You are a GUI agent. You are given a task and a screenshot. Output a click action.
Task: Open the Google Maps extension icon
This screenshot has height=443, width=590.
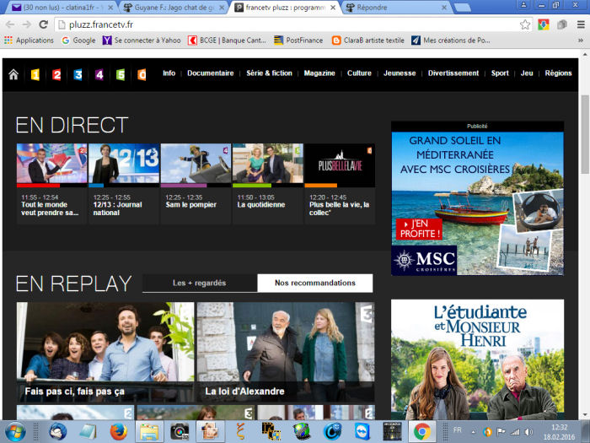click(544, 24)
